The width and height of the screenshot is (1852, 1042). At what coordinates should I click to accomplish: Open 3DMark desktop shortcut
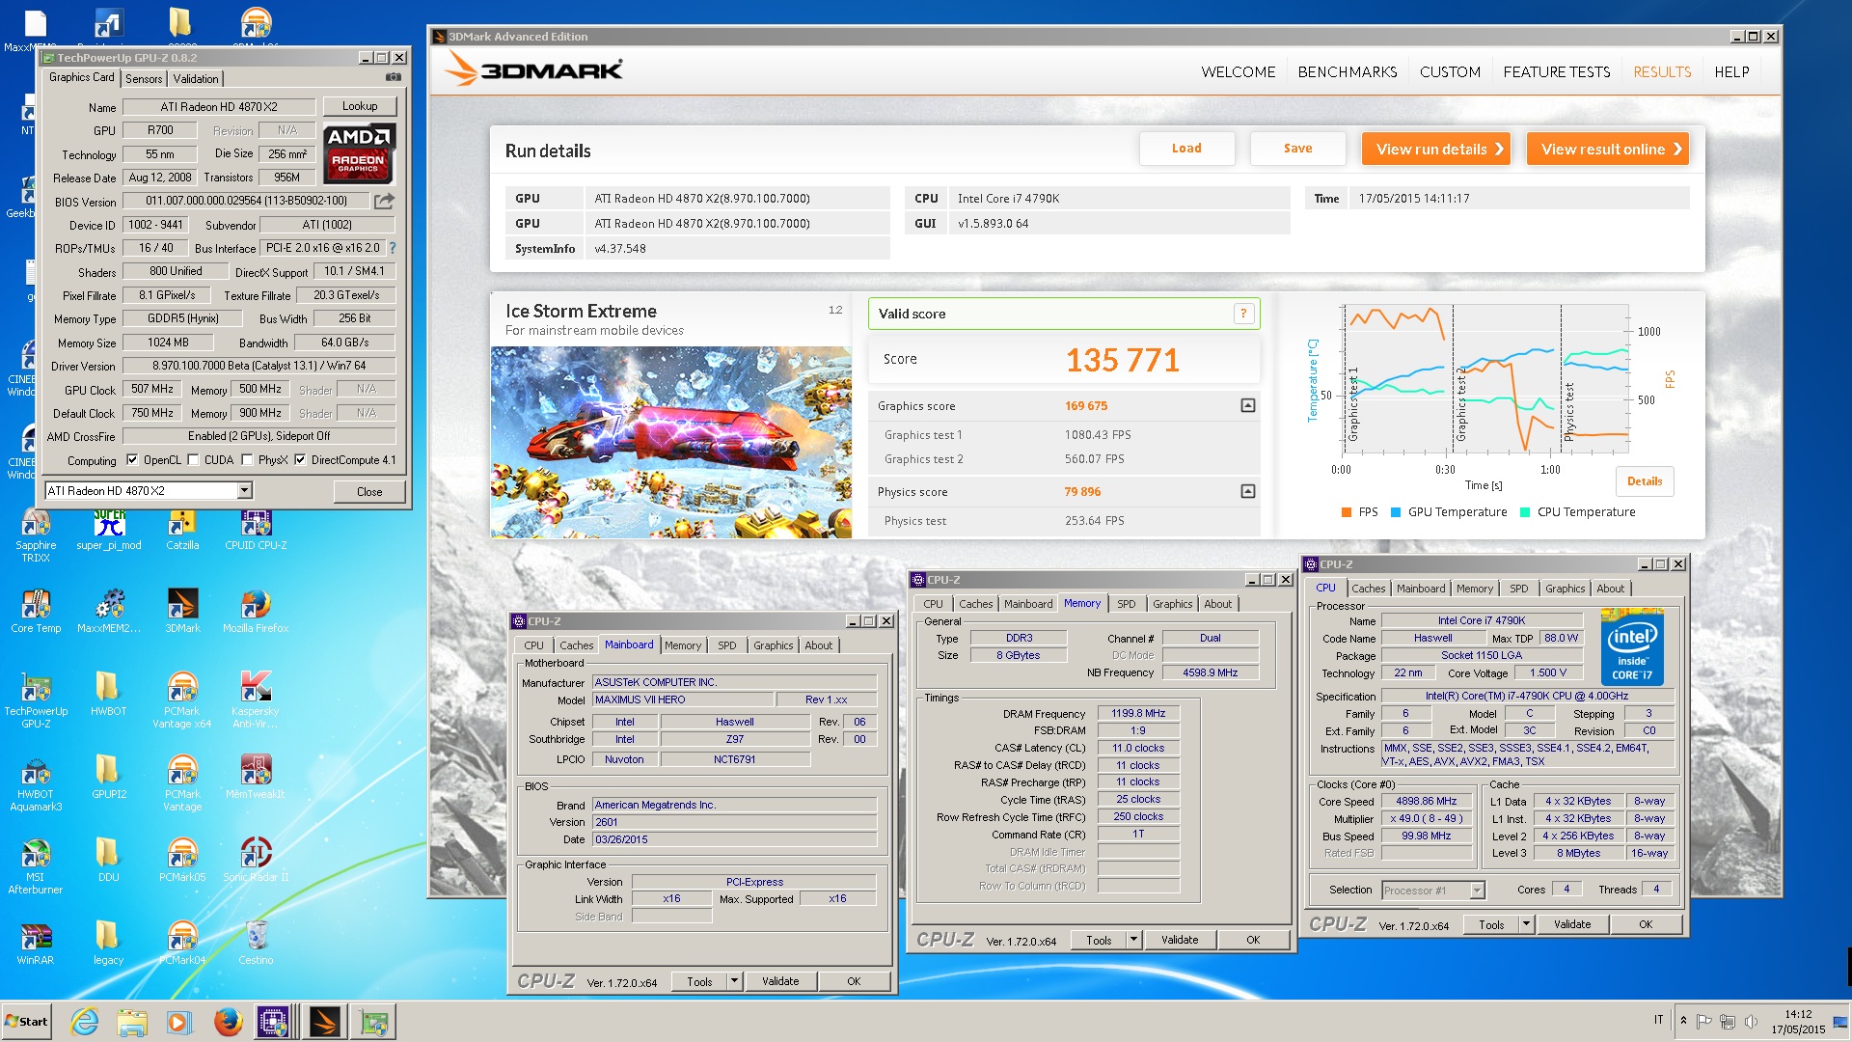(182, 612)
